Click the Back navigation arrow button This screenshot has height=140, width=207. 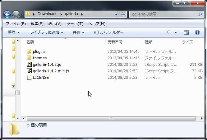(x=7, y=14)
